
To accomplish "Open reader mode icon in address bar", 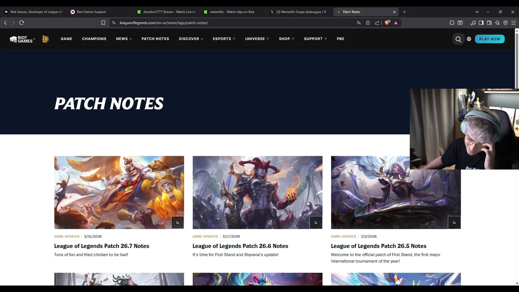I will (x=368, y=23).
